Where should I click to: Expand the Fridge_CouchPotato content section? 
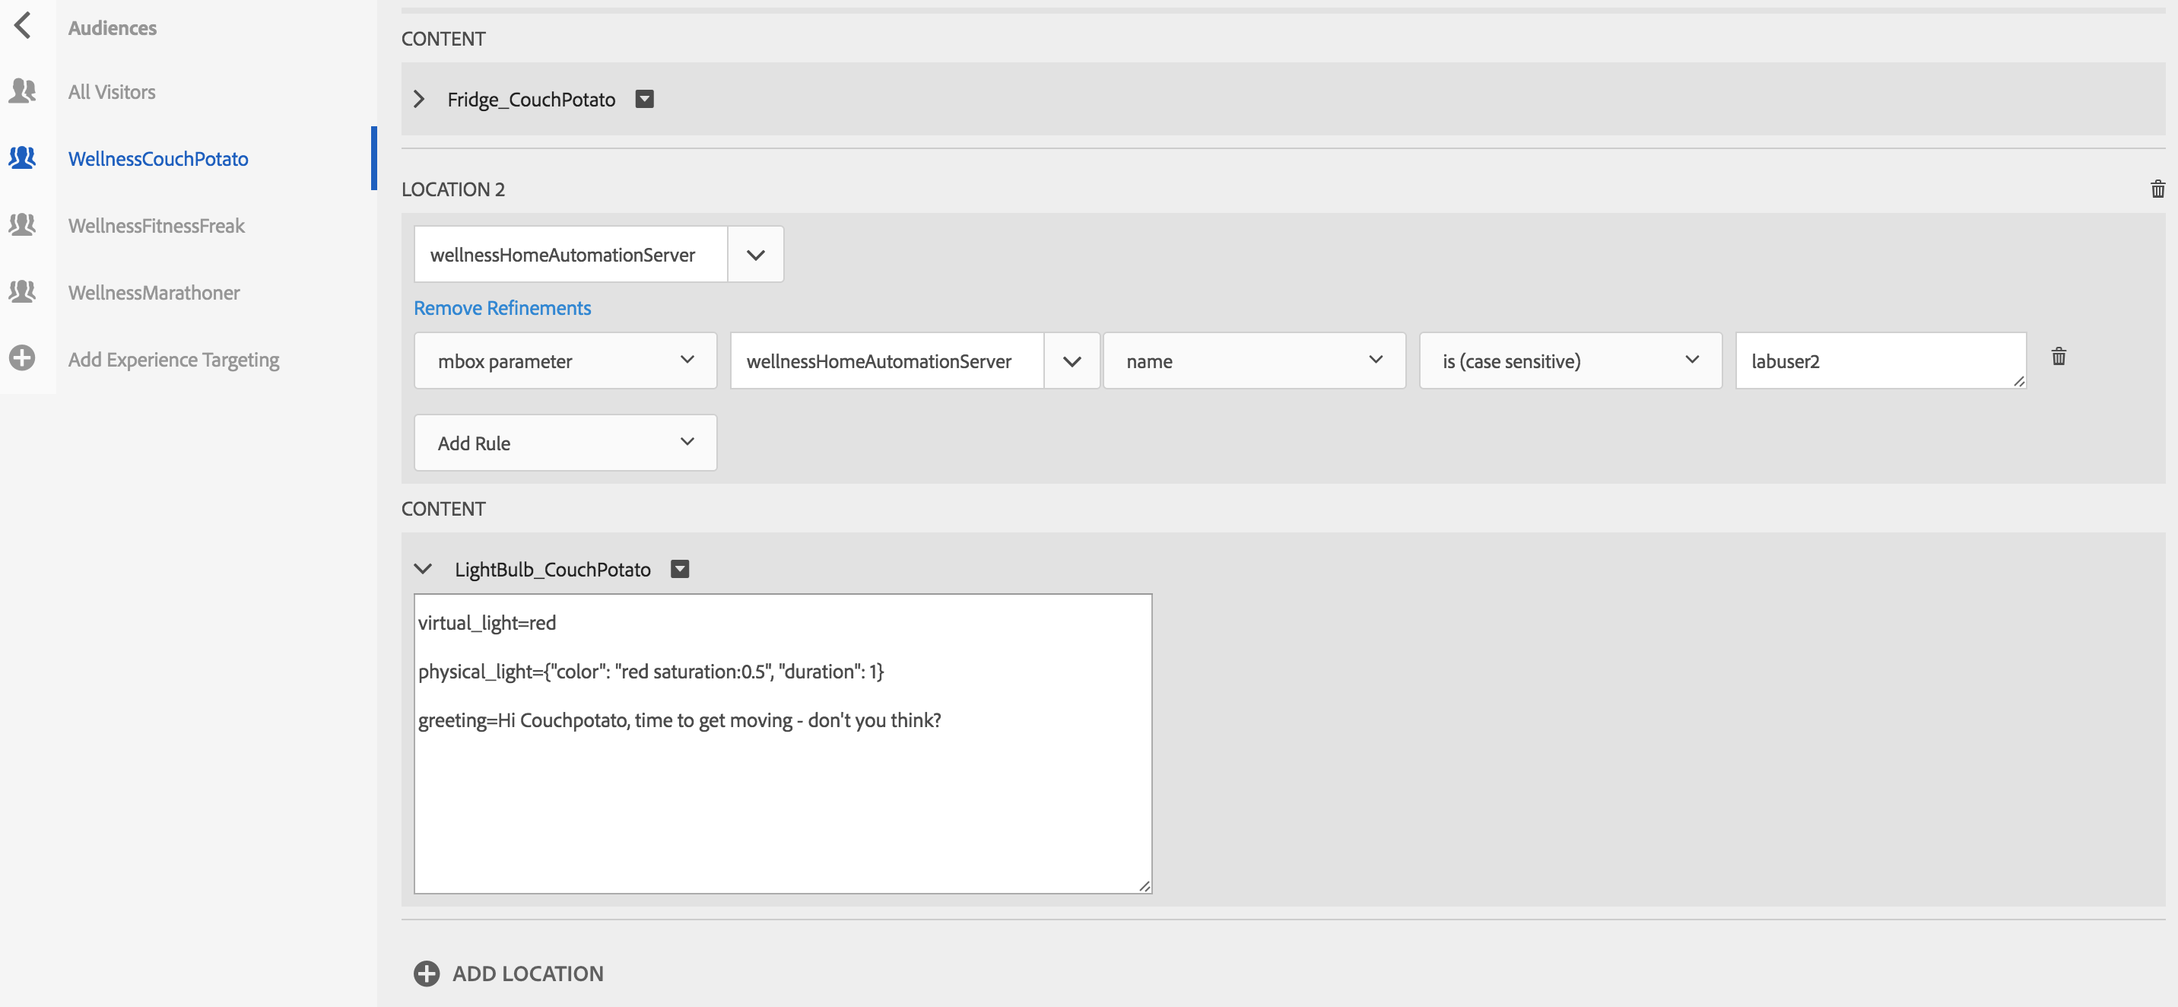419,100
